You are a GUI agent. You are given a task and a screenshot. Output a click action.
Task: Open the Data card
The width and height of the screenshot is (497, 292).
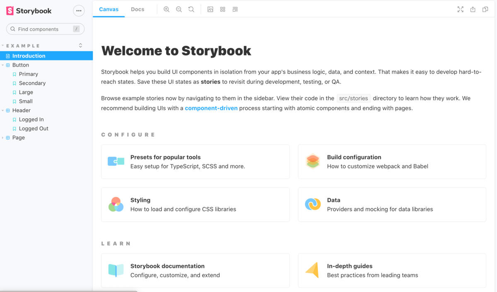click(x=392, y=205)
